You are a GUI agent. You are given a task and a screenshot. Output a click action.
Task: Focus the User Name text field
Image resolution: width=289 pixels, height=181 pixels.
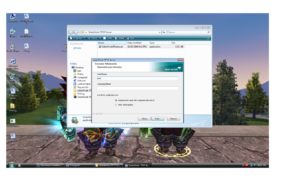tap(138, 78)
